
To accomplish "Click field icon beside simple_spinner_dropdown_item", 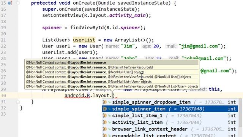I will pos(105,102).
